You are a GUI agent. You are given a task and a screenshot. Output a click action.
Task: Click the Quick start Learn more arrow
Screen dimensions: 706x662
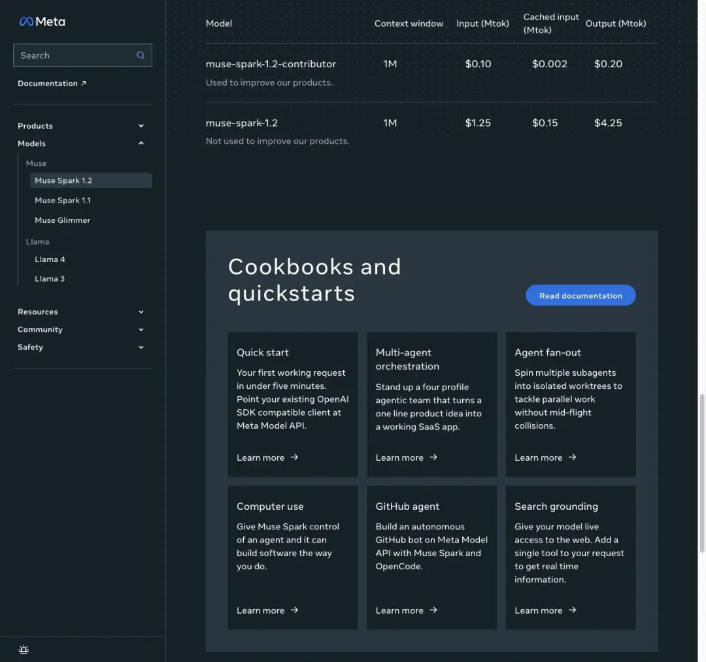[294, 457]
